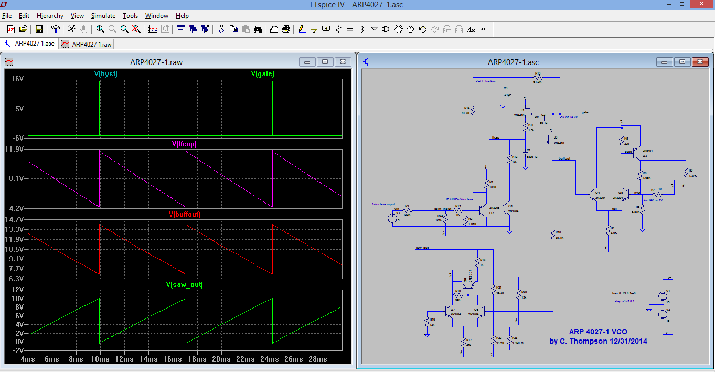The height and width of the screenshot is (372, 715).
Task: Click the V(saw_out) trace label
Action: [184, 284]
